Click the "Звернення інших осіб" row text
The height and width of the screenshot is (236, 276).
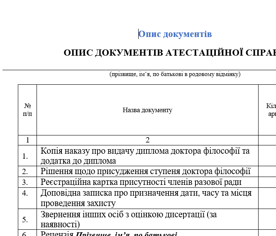(128, 215)
